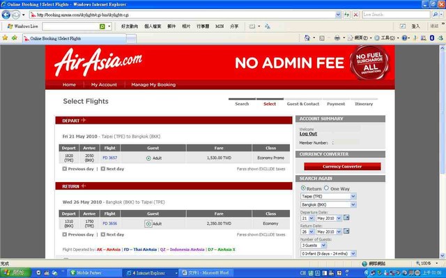Click the Windows Live toolbar search button

pyautogui.click(x=102, y=26)
